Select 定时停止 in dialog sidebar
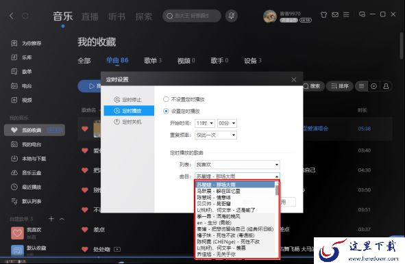Viewport: 405px width, 264px height. [129, 100]
